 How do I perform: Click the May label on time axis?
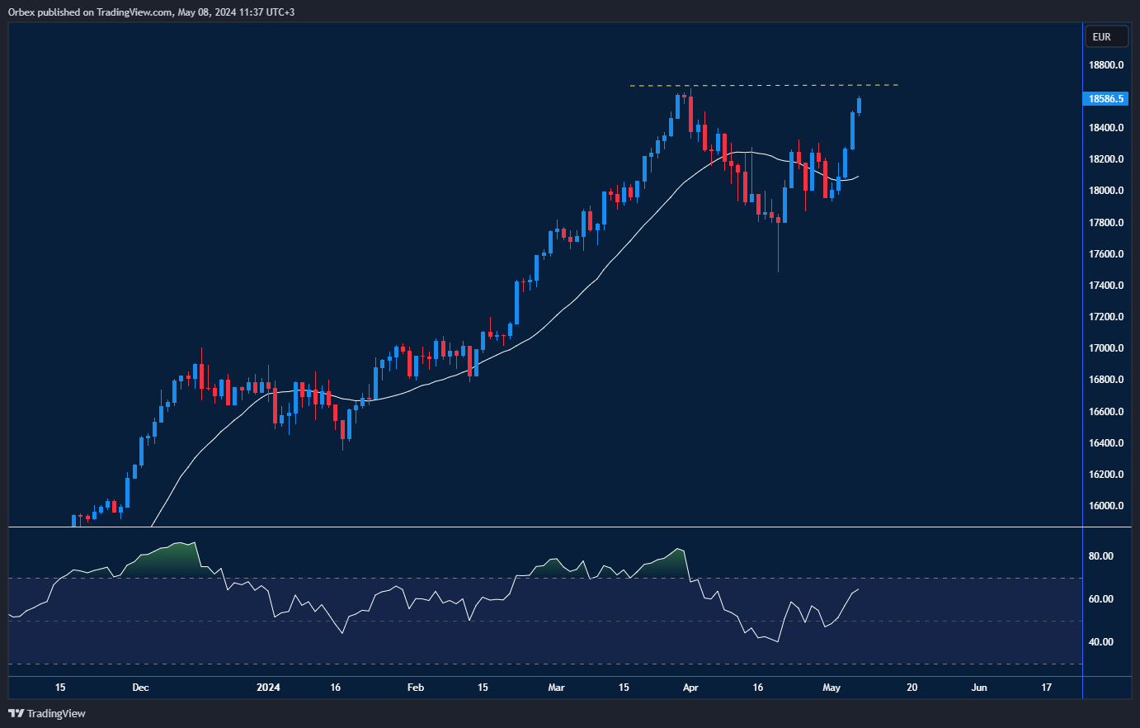[x=830, y=686]
